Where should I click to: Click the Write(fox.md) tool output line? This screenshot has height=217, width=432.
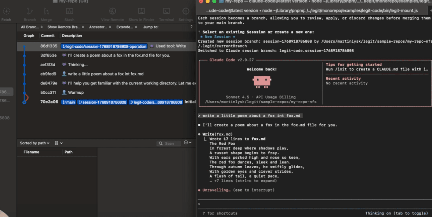(218, 134)
